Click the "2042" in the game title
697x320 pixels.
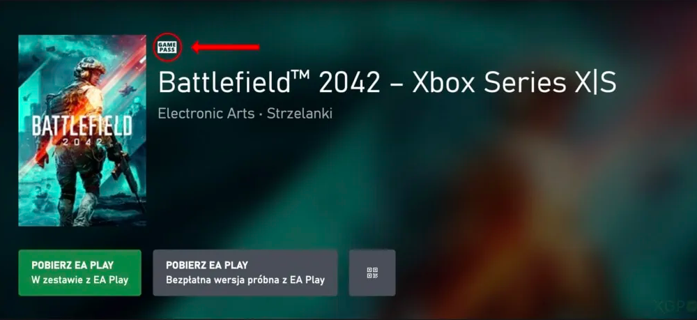[x=350, y=83]
